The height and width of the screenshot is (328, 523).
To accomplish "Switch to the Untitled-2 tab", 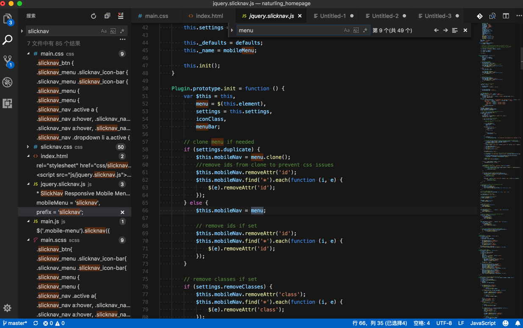I will [385, 16].
